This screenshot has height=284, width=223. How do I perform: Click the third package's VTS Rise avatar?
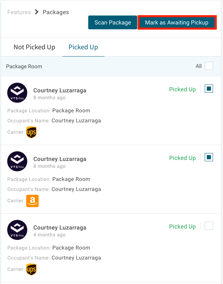[17, 230]
